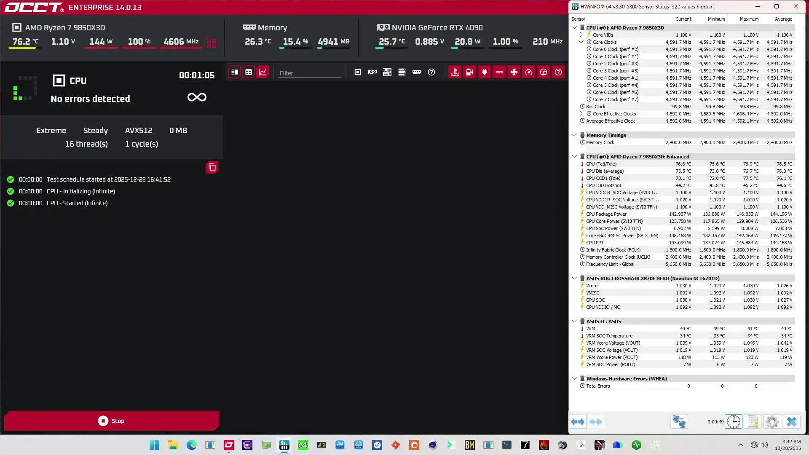This screenshot has height=455, width=809.
Task: Collapse the Memory Timings sensor section
Action: [x=574, y=135]
